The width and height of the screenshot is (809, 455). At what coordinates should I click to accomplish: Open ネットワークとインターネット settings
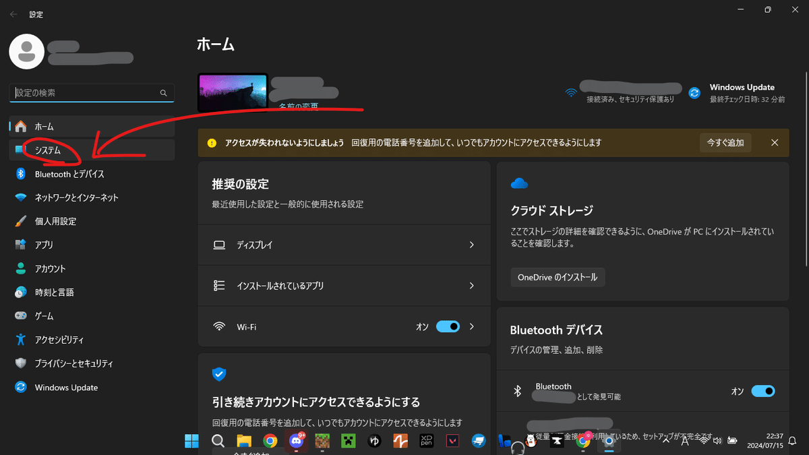coord(92,198)
